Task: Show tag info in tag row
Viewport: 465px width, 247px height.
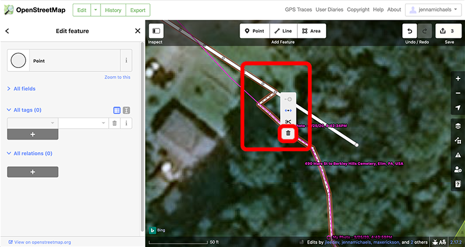Action: click(126, 123)
